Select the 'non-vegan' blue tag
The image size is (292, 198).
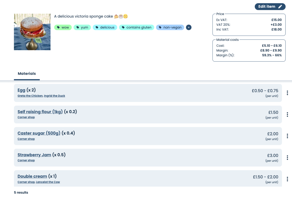click(170, 27)
